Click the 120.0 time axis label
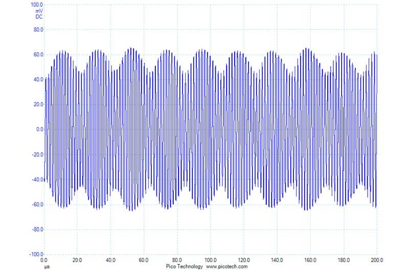 click(x=244, y=260)
